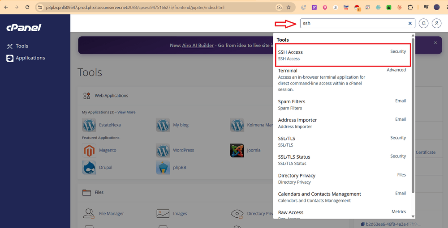The image size is (448, 228).
Task: Bookmark this page with the star icon
Action: tap(289, 8)
